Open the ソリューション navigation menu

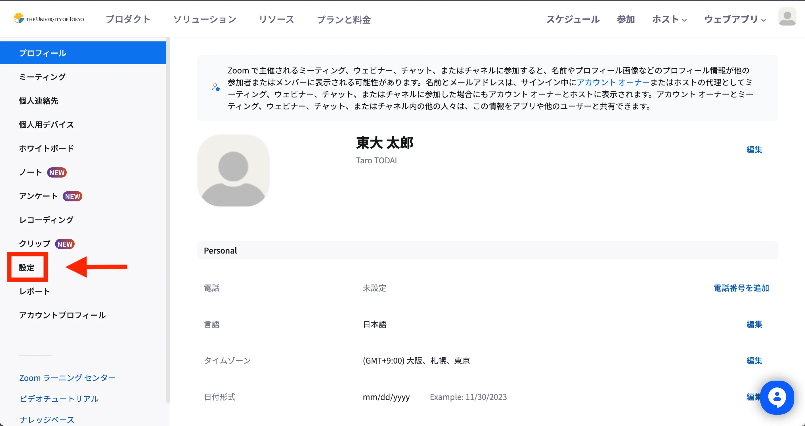(205, 19)
